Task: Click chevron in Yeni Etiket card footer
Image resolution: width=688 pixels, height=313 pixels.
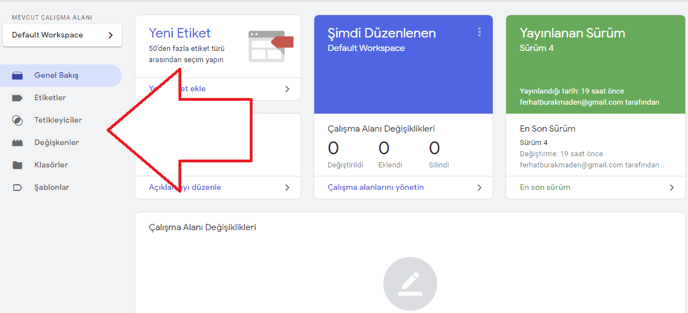Action: [x=287, y=89]
